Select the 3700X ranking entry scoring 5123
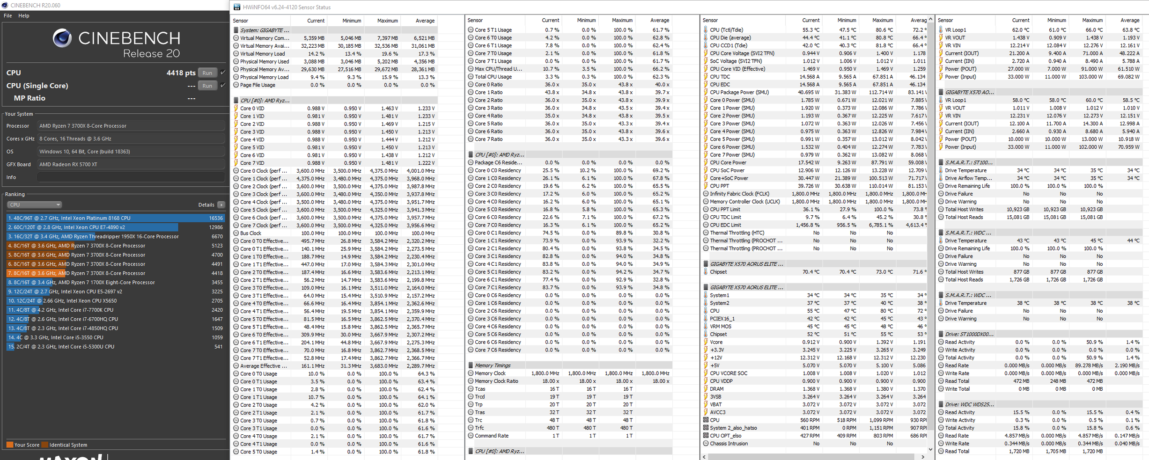The image size is (1149, 460). click(115, 246)
